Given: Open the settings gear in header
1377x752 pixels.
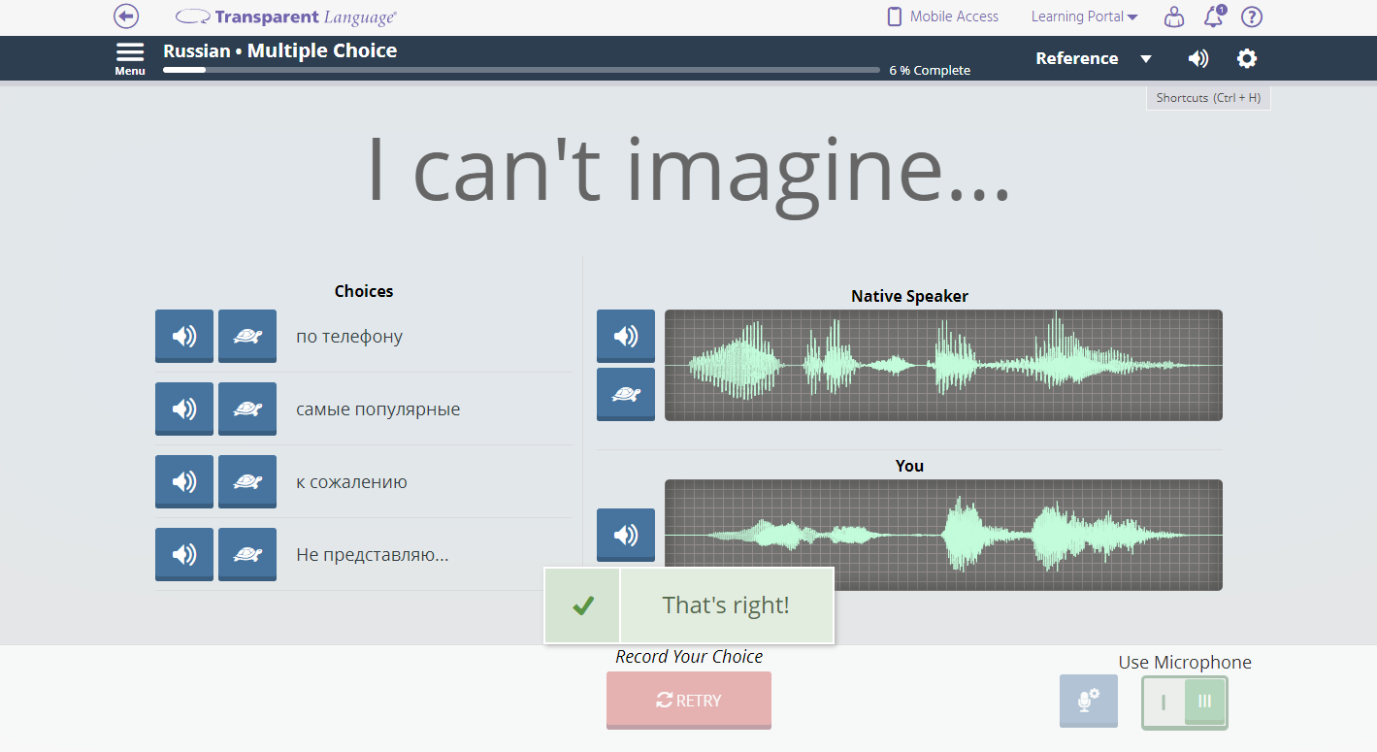Looking at the screenshot, I should point(1247,58).
